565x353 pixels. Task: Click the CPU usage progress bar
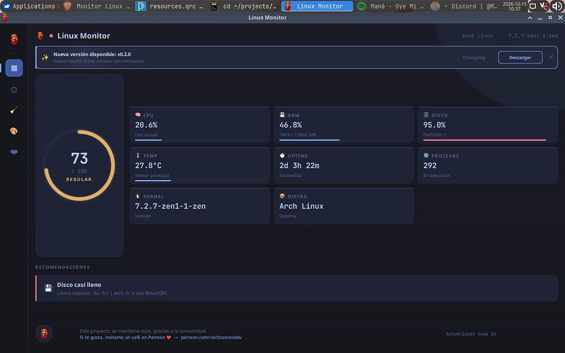(200, 140)
